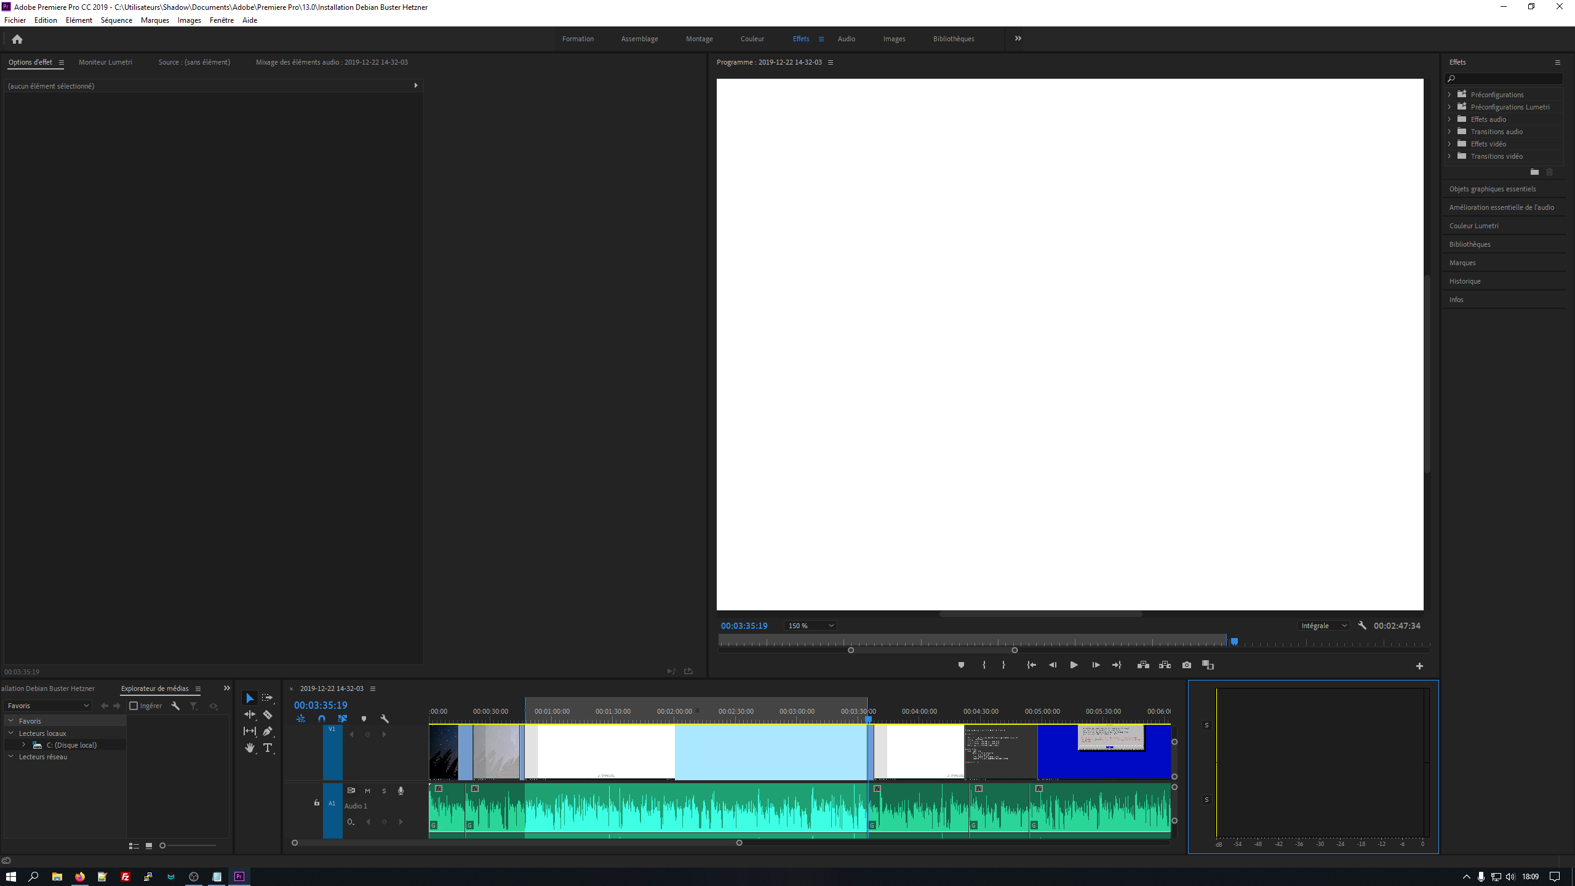Select the Hand tool
This screenshot has width=1575, height=886.
(250, 748)
